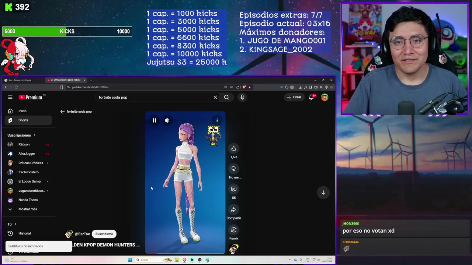The width and height of the screenshot is (472, 265).
Task: Go to the next Short with down arrow
Action: (323, 192)
